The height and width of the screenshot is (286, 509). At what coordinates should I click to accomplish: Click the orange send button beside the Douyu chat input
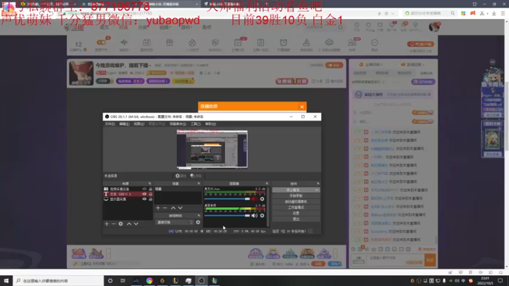point(430,260)
